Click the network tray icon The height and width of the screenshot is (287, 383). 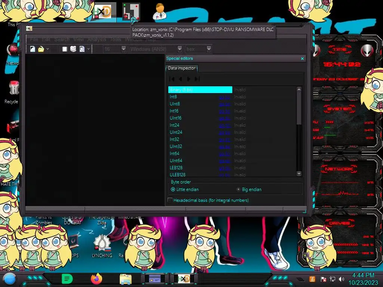coord(332,279)
